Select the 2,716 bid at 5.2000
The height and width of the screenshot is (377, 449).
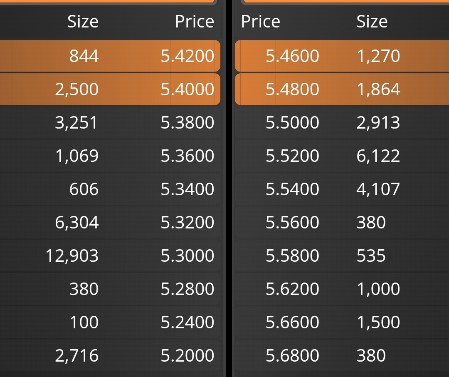coord(110,355)
